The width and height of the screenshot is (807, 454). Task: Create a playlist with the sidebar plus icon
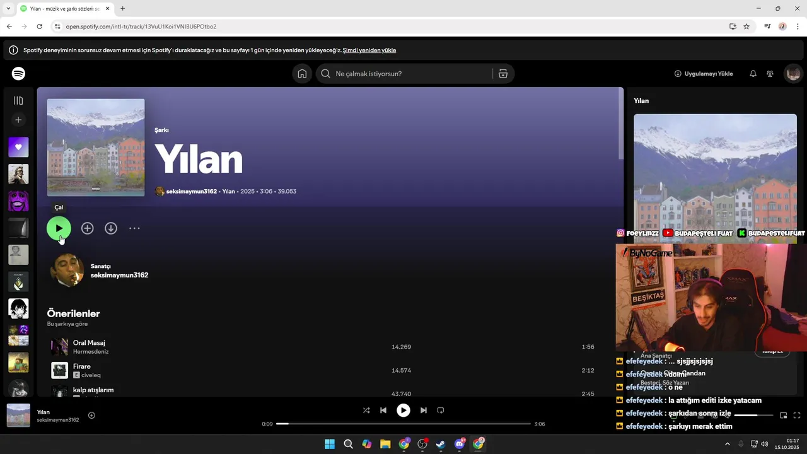18,120
